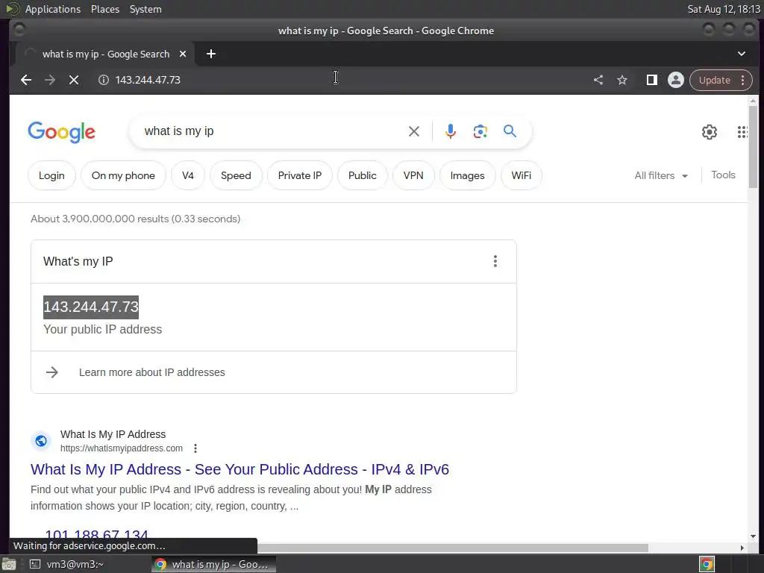Open 'Learn more about IP addresses'
The height and width of the screenshot is (573, 764).
pos(151,372)
